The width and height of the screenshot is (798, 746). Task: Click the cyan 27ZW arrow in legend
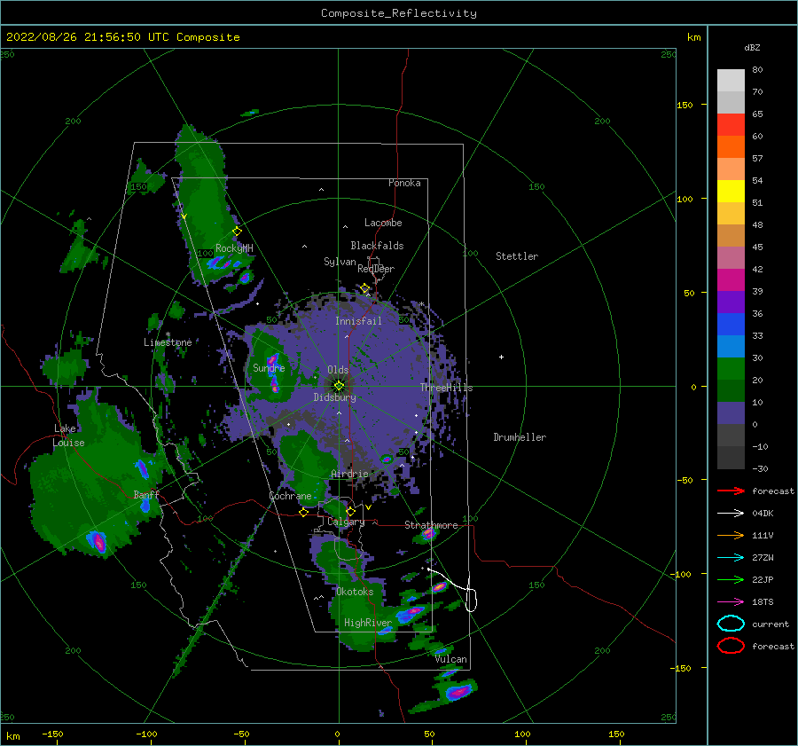coord(731,558)
